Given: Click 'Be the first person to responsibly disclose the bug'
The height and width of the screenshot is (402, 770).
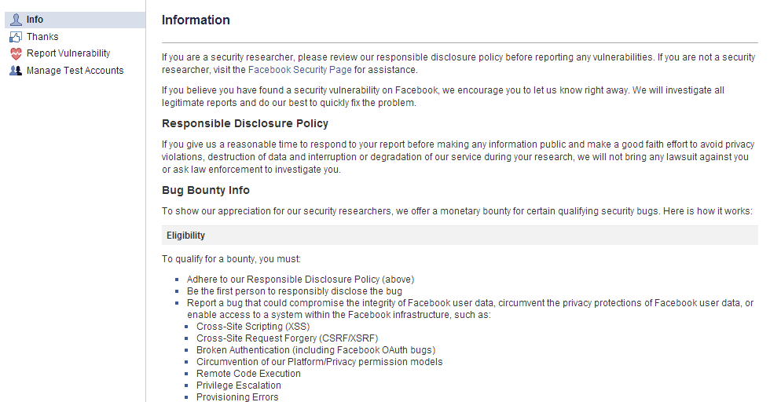Looking at the screenshot, I should coord(295,291).
